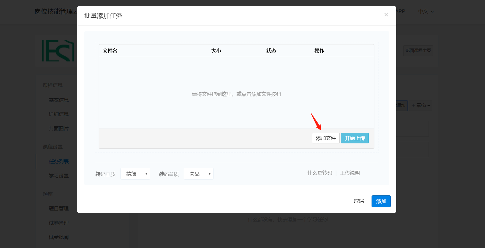Open the 中文 language dropdown

pyautogui.click(x=426, y=11)
